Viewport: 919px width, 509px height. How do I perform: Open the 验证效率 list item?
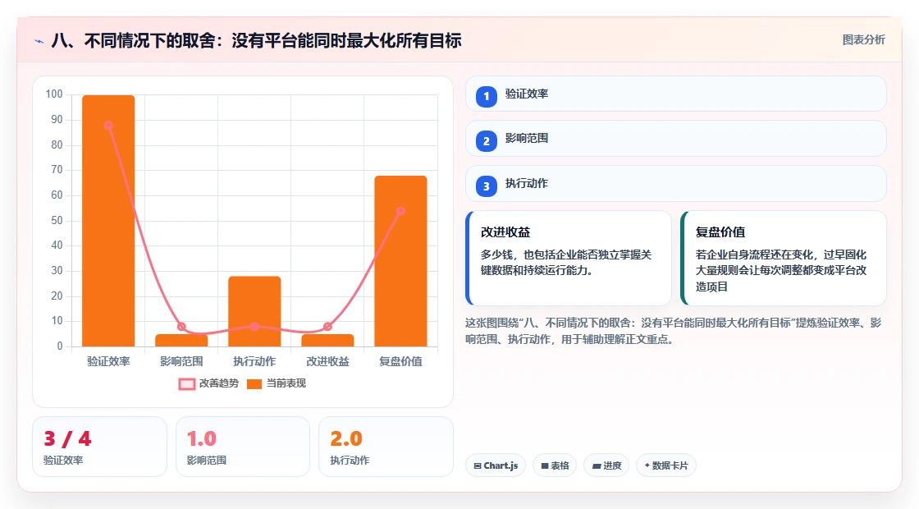coord(676,94)
